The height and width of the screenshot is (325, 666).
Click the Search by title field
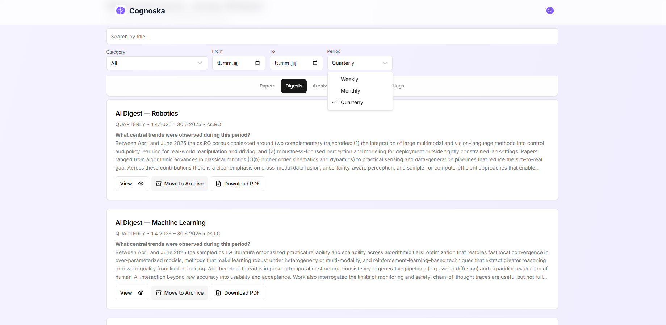click(332, 36)
